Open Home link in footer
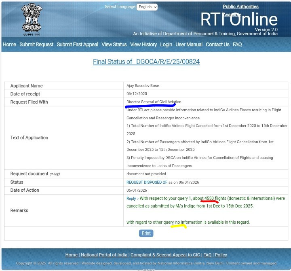Image resolution: width=291 pixels, height=271 pixels. tap(72, 255)
